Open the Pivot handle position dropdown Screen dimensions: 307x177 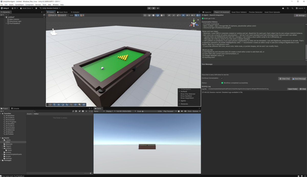coord(52,15)
